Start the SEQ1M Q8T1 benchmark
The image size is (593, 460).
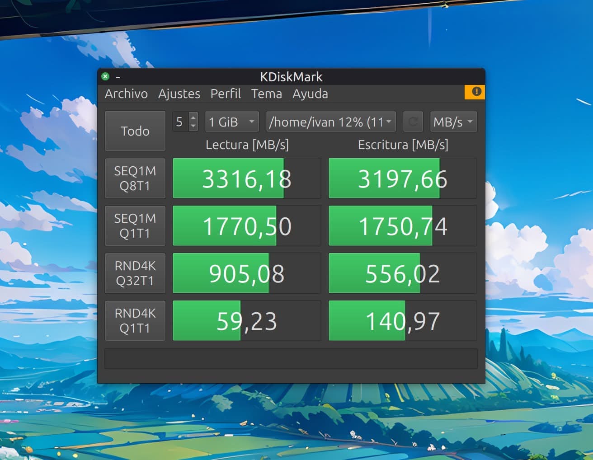[x=135, y=178]
